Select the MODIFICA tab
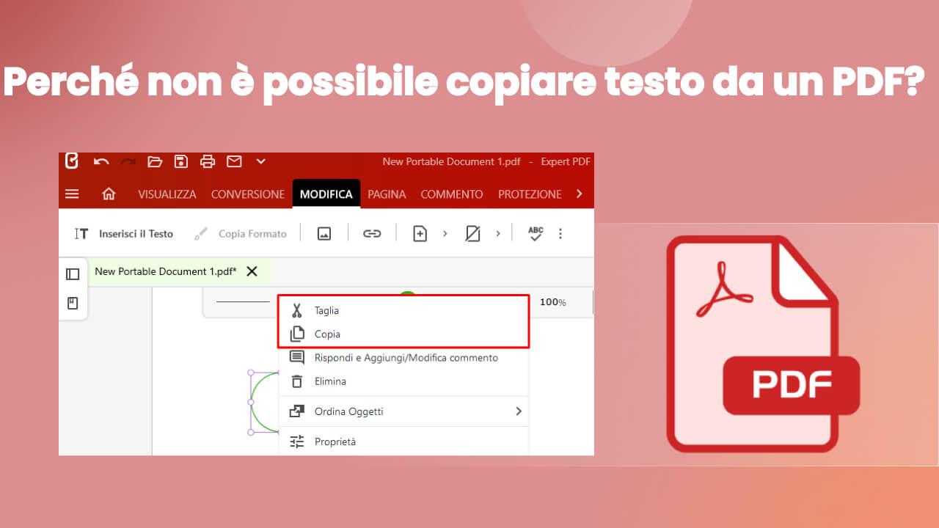This screenshot has width=939, height=528. pyautogui.click(x=326, y=194)
